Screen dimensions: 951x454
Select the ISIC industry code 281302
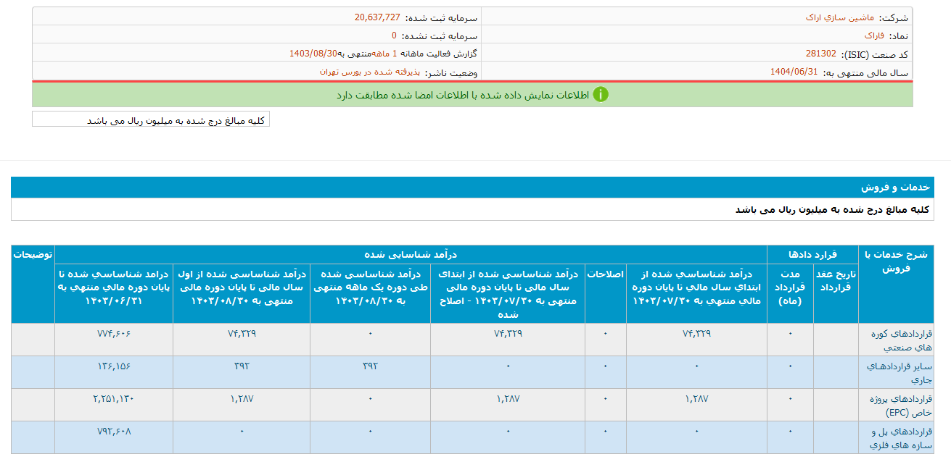point(820,54)
